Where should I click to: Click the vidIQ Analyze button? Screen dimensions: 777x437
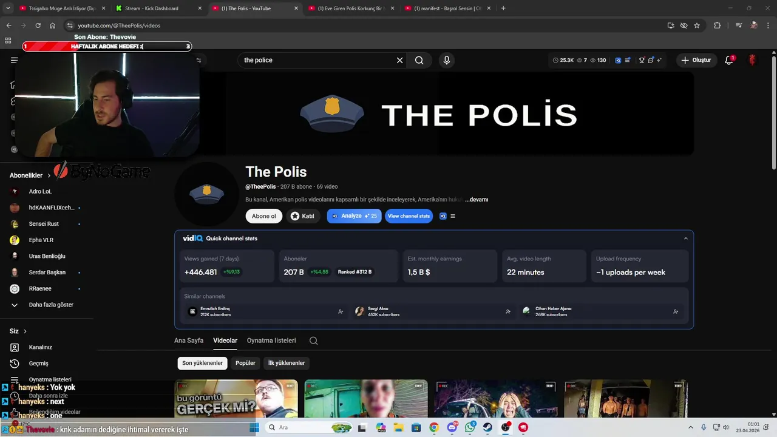click(x=355, y=216)
